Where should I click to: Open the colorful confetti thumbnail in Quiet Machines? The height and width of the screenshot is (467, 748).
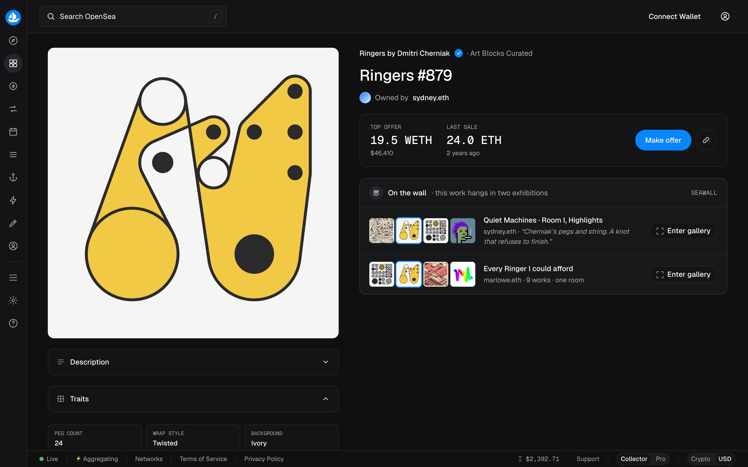pyautogui.click(x=382, y=231)
